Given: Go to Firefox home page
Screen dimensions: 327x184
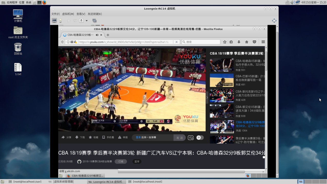Looking at the screenshot, I should click(x=247, y=42).
